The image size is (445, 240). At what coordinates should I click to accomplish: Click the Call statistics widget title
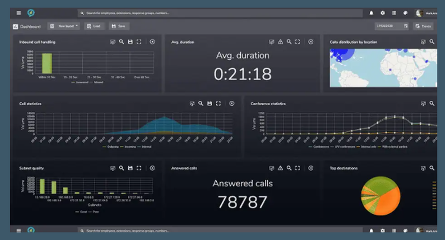[x=30, y=104]
